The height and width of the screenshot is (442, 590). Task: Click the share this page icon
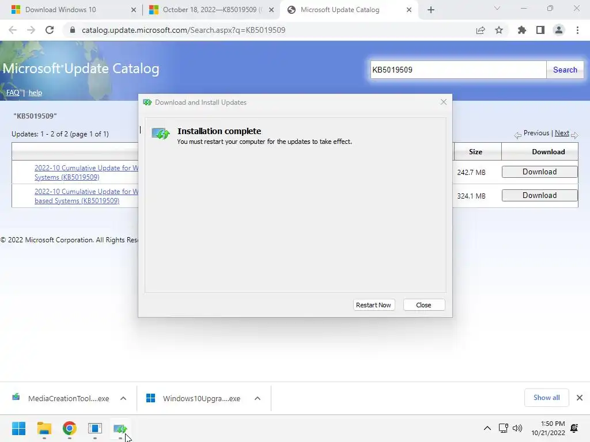click(x=481, y=30)
